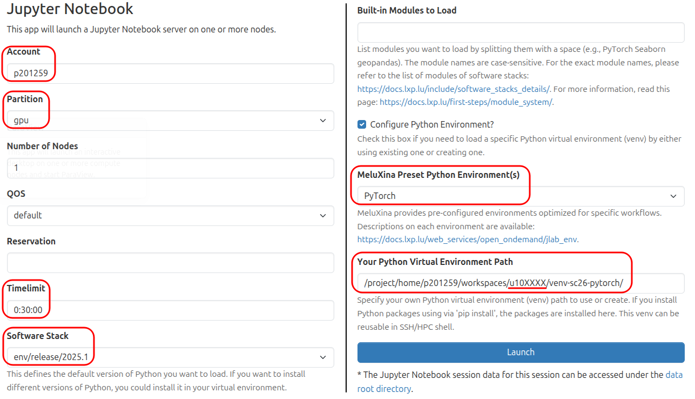Toggle the Configure Python Environment checkbox
The height and width of the screenshot is (399, 695).
pyautogui.click(x=362, y=125)
